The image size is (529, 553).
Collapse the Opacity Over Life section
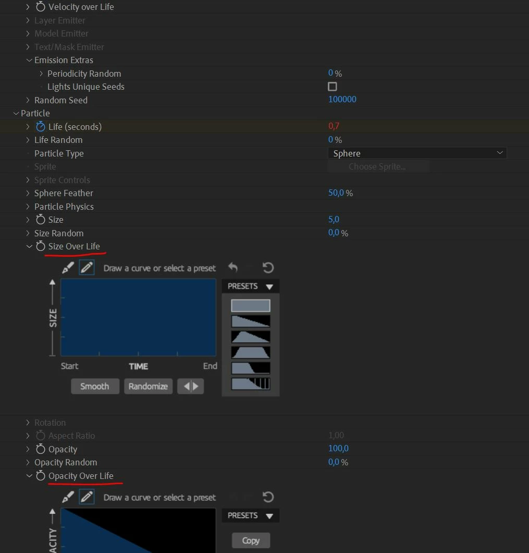pyautogui.click(x=29, y=476)
